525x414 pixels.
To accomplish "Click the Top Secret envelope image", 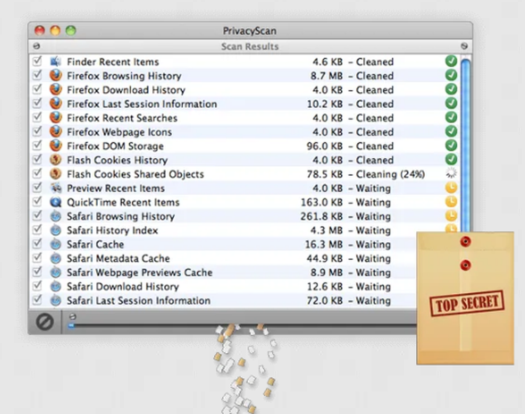I will [465, 298].
